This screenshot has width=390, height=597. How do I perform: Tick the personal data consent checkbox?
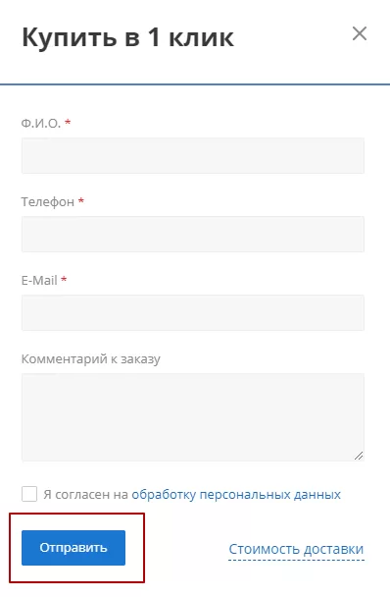point(29,494)
